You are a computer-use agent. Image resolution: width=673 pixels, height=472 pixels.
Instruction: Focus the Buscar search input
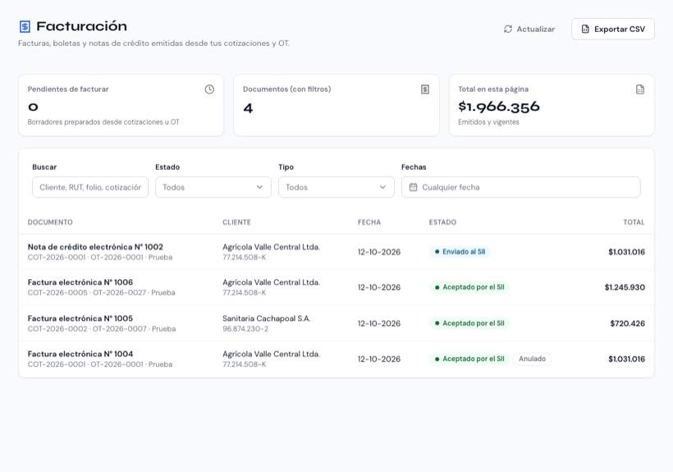(x=90, y=187)
